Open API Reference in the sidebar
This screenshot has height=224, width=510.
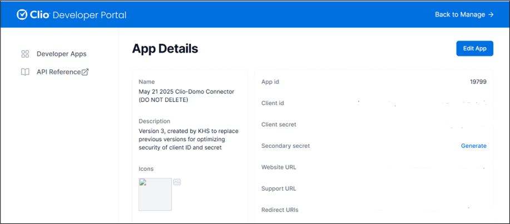[x=58, y=72]
